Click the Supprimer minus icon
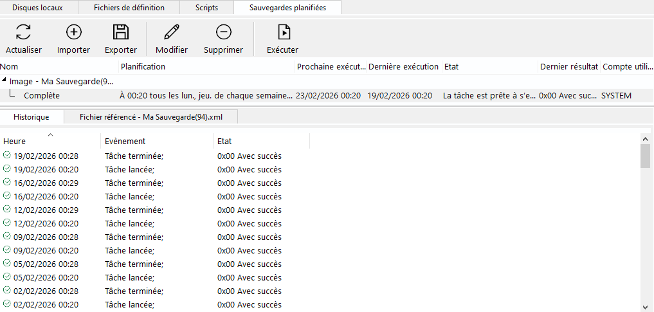Image resolution: width=654 pixels, height=312 pixels. click(x=224, y=32)
